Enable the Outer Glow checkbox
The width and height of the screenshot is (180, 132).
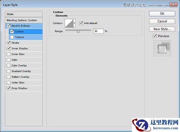click(x=9, y=82)
